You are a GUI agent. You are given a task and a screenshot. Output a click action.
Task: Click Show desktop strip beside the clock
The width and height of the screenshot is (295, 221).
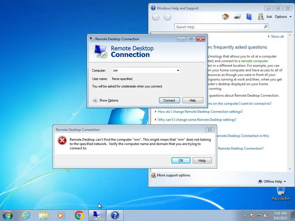(x=294, y=215)
